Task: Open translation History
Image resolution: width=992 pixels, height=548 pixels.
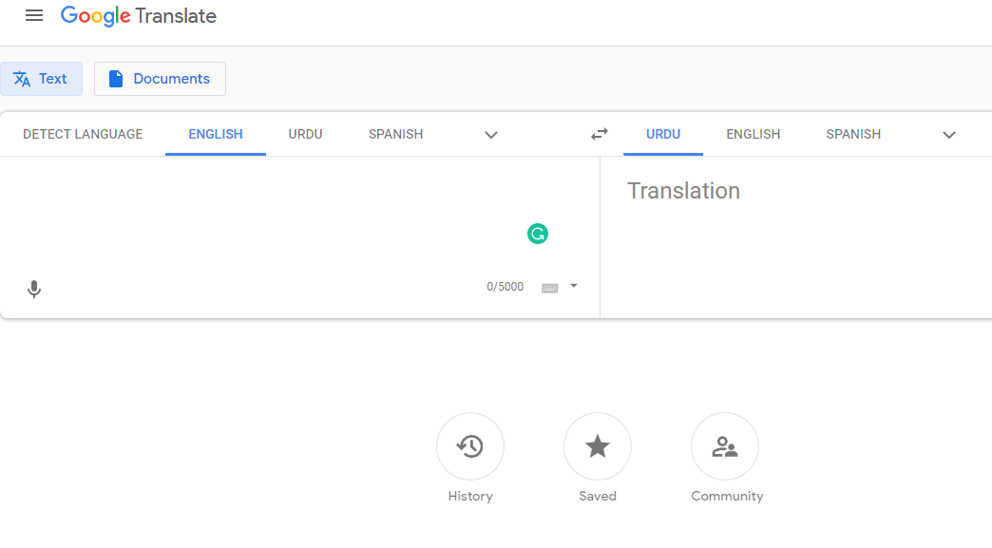Action: pyautogui.click(x=470, y=446)
